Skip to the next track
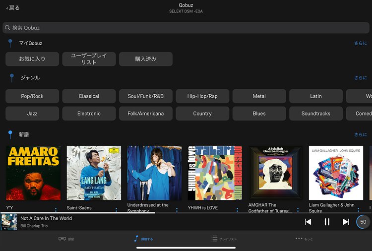372x251 pixels. click(346, 222)
